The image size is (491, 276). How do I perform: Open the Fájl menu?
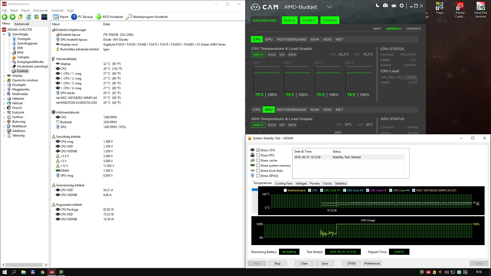point(4,10)
